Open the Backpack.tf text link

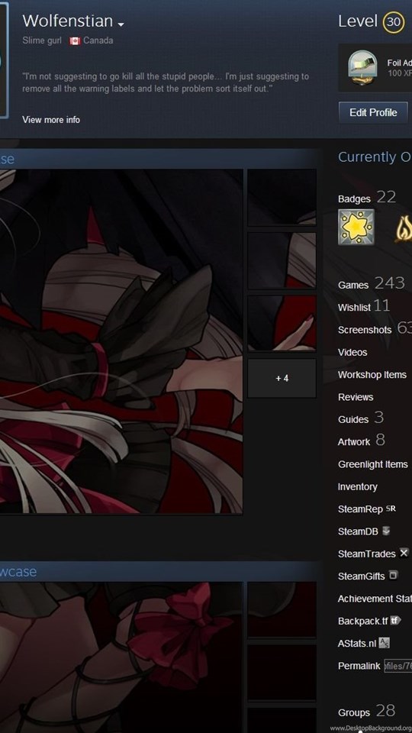pyautogui.click(x=362, y=622)
